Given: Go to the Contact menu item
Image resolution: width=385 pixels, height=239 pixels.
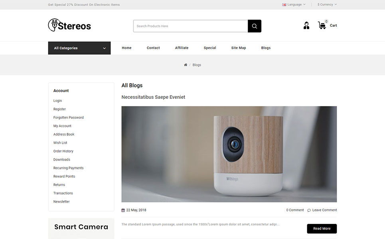Looking at the screenshot, I should [x=153, y=48].
